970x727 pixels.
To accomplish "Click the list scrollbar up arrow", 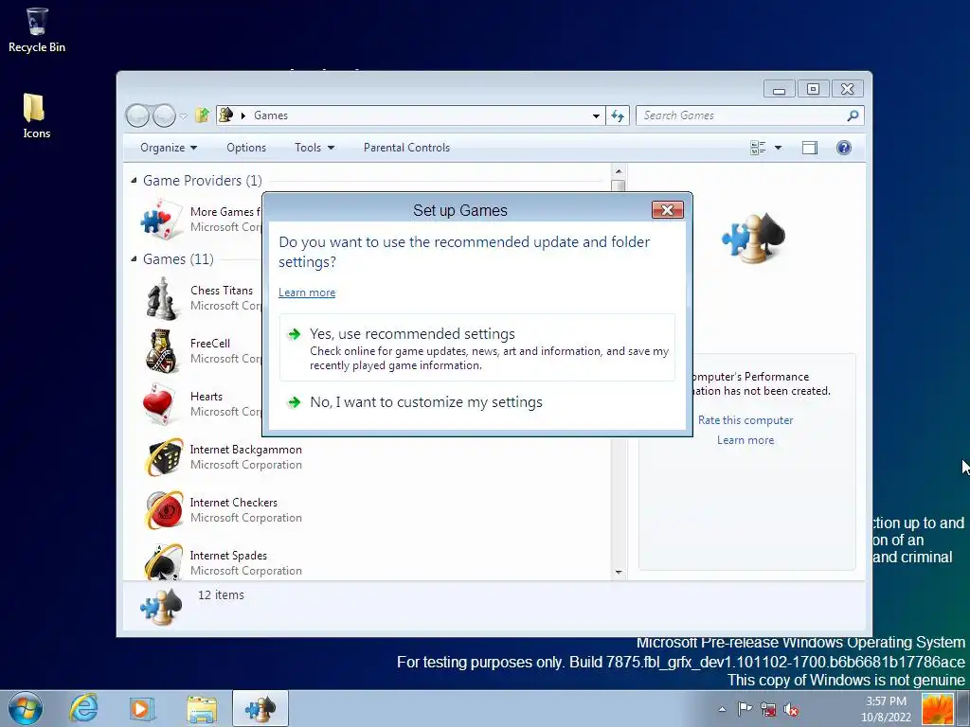I will pos(618,170).
